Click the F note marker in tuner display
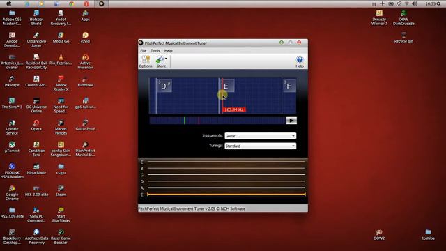Image resolution: width=446 pixels, height=251 pixels. click(x=289, y=86)
